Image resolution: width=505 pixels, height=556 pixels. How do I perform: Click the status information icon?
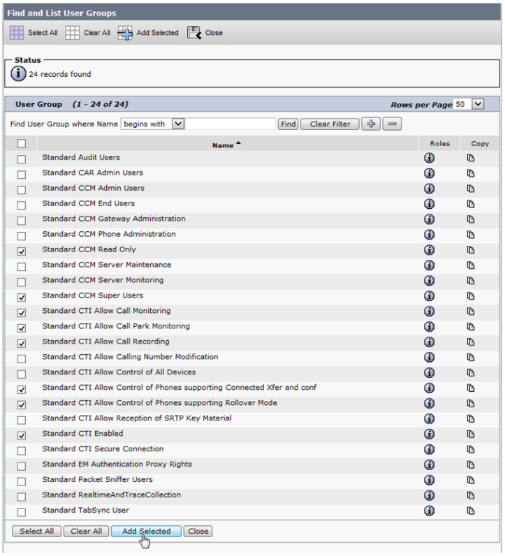click(18, 74)
